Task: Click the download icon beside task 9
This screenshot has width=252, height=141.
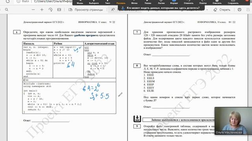Action: click(137, 119)
